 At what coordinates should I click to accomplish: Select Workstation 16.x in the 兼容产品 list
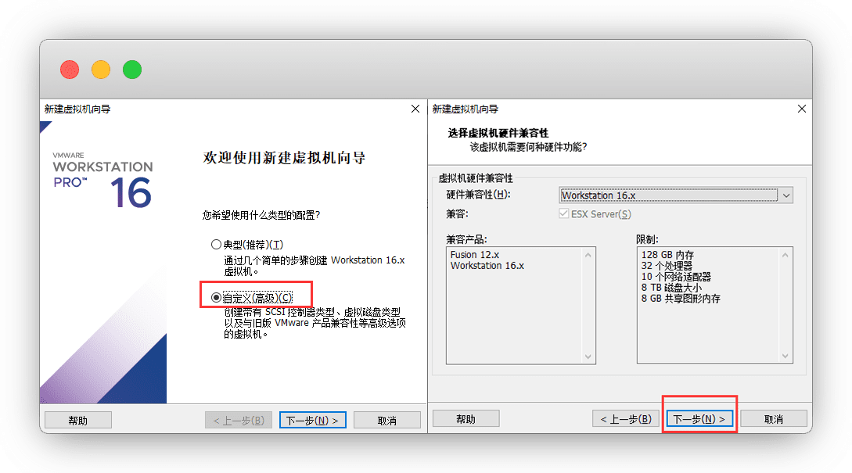[x=487, y=266]
